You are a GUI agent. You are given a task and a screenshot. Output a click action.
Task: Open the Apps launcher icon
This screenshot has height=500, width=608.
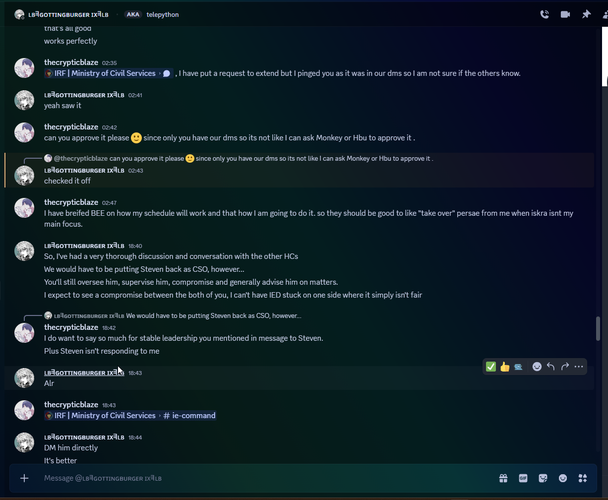pyautogui.click(x=583, y=478)
